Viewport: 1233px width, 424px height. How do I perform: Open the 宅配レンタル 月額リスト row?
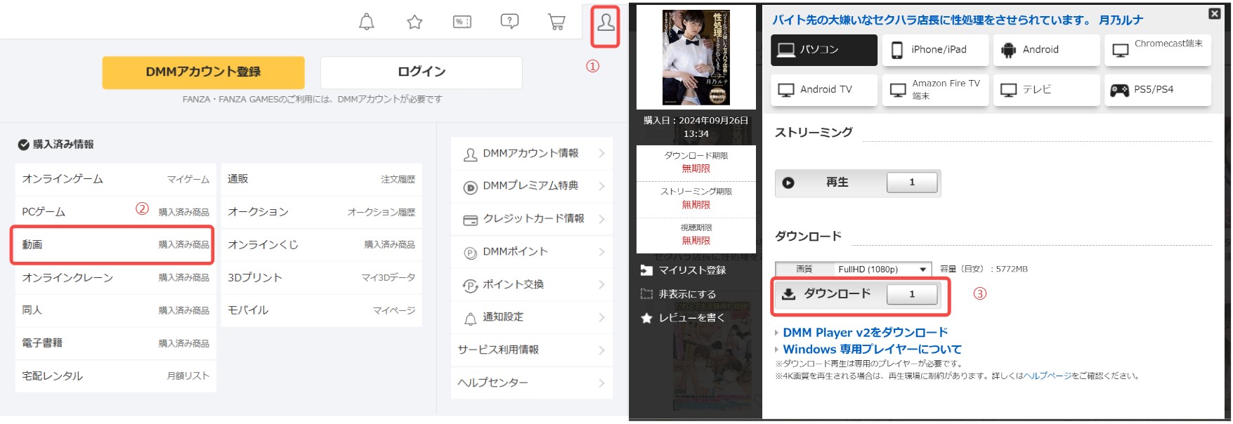[116, 376]
